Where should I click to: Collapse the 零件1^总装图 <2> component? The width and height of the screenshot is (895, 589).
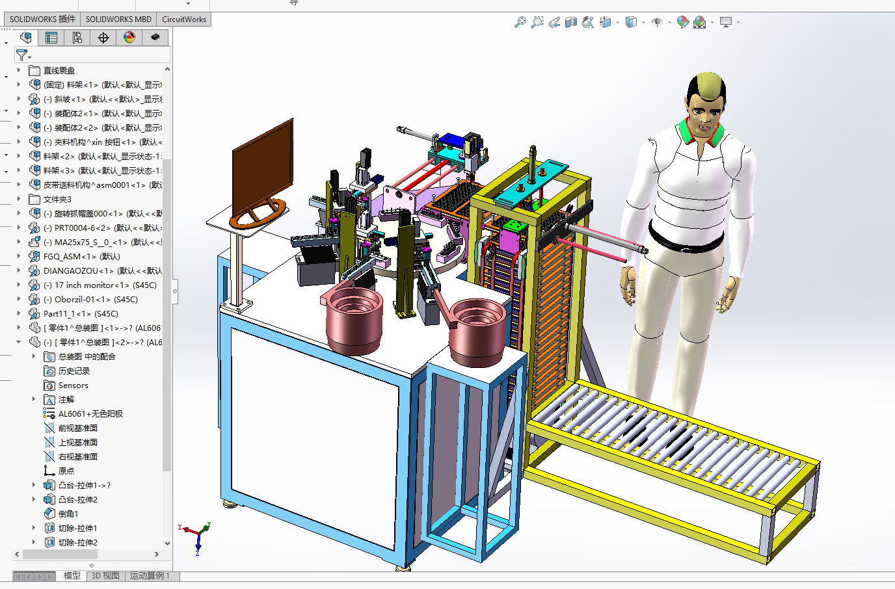[19, 342]
